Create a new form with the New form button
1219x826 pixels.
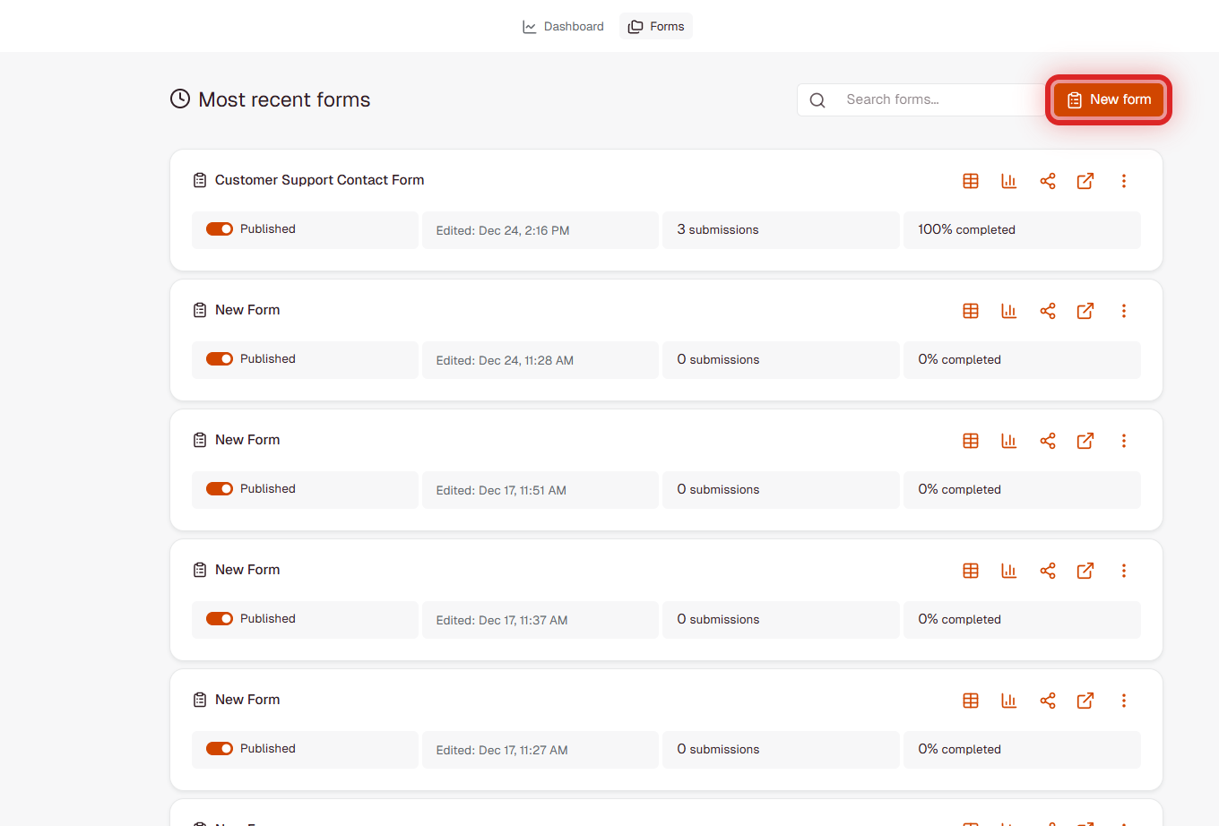point(1108,99)
